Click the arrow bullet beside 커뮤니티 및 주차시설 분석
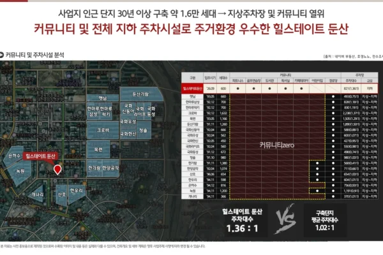 1,55
